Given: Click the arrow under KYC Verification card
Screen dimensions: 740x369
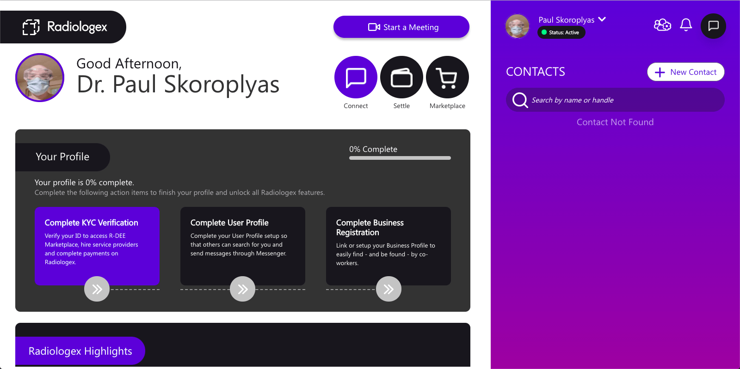Looking at the screenshot, I should (x=97, y=289).
